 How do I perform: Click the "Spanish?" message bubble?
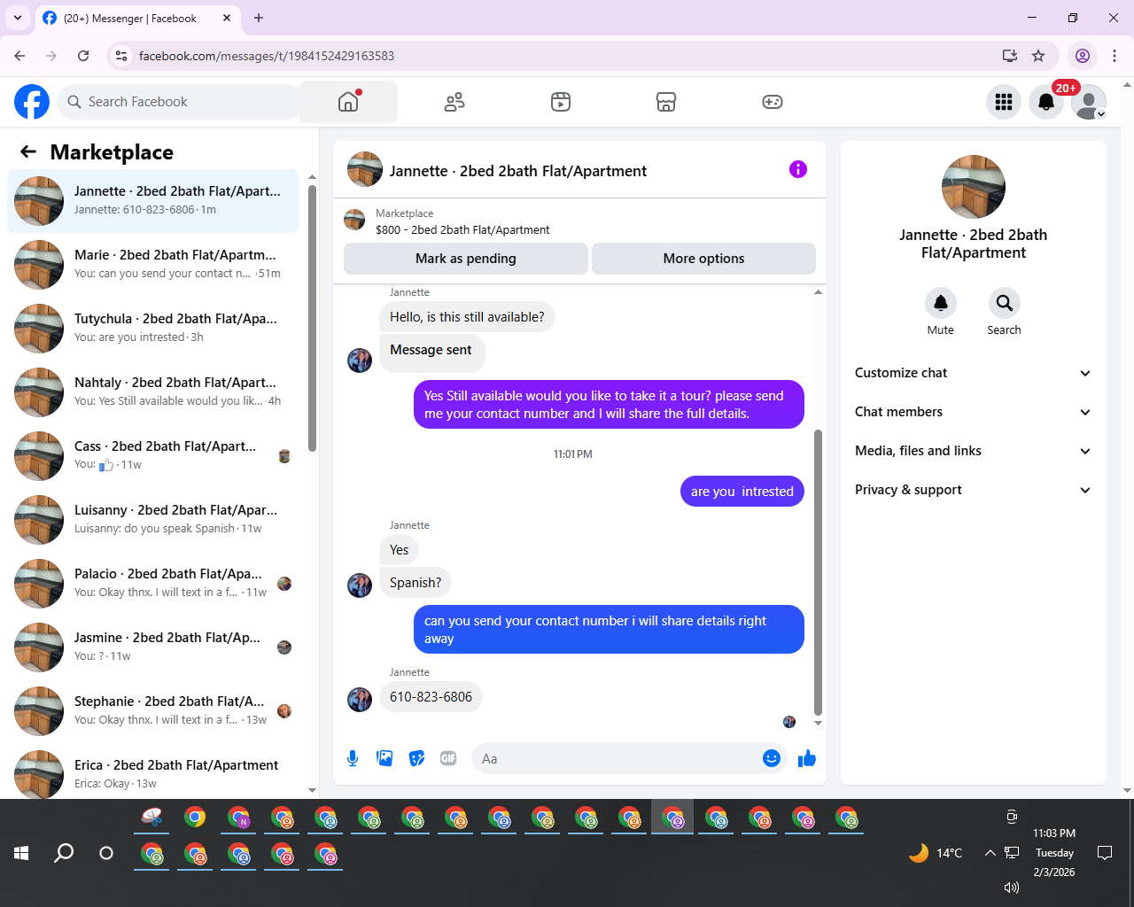(416, 583)
